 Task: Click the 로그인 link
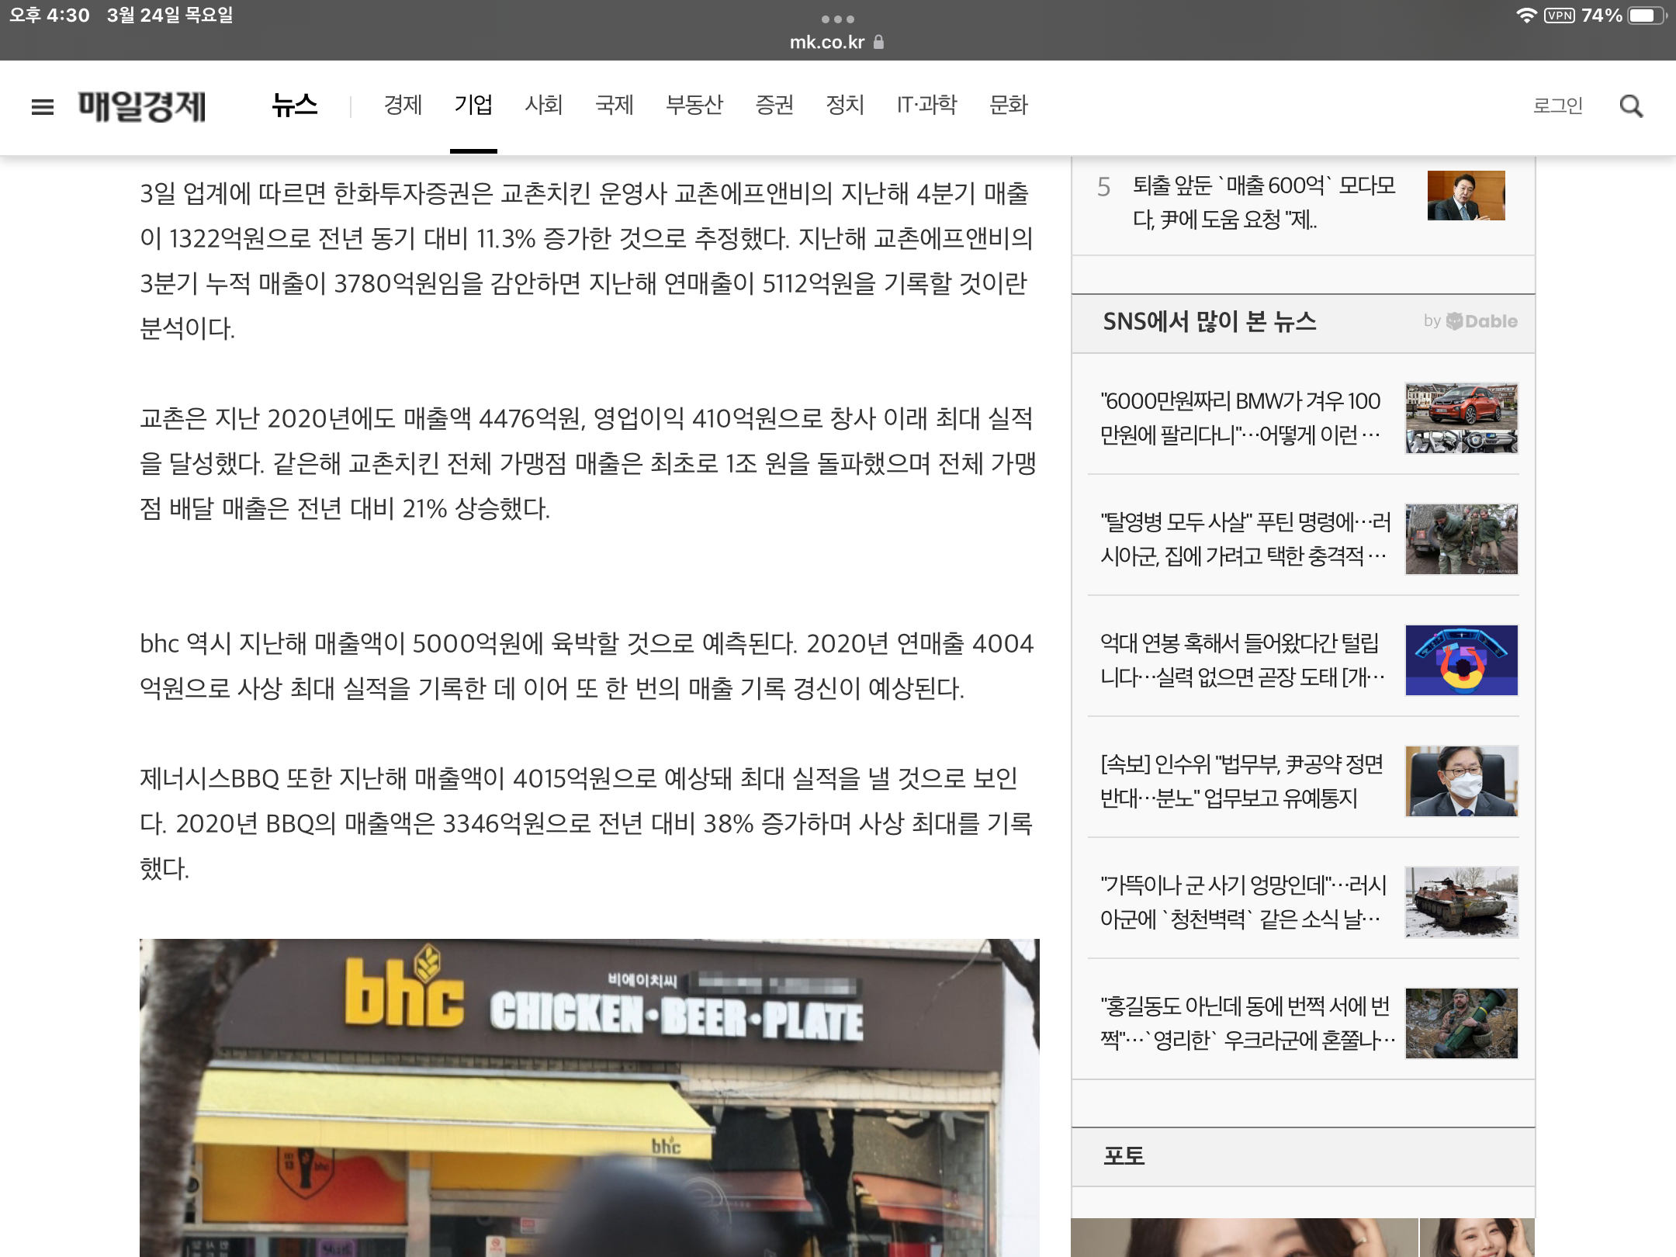pos(1557,106)
